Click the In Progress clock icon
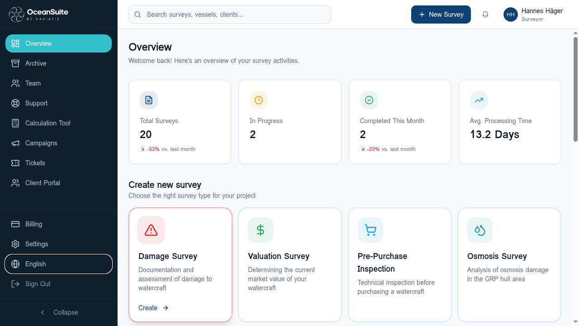Image resolution: width=579 pixels, height=326 pixels. 259,100
